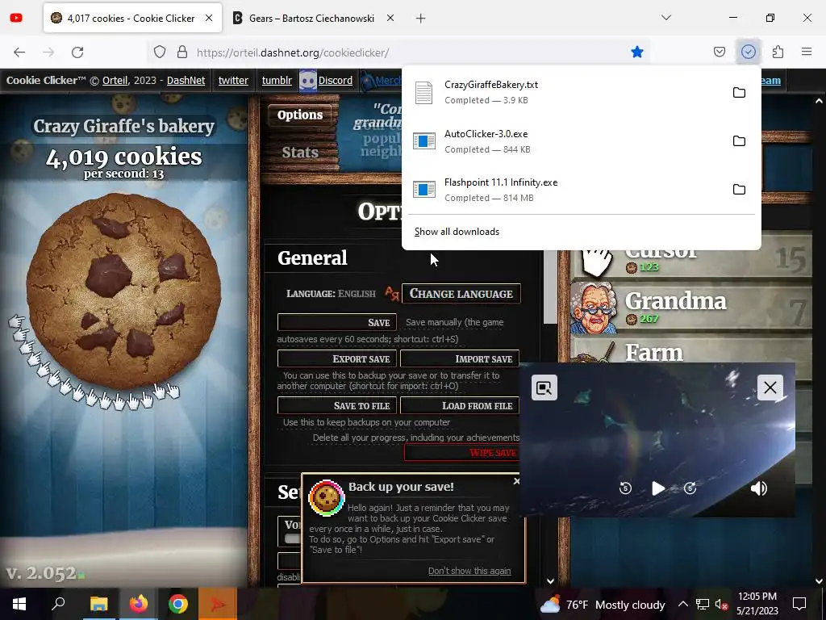Image resolution: width=826 pixels, height=620 pixels.
Task: Buy a Grandma building
Action: 690,308
